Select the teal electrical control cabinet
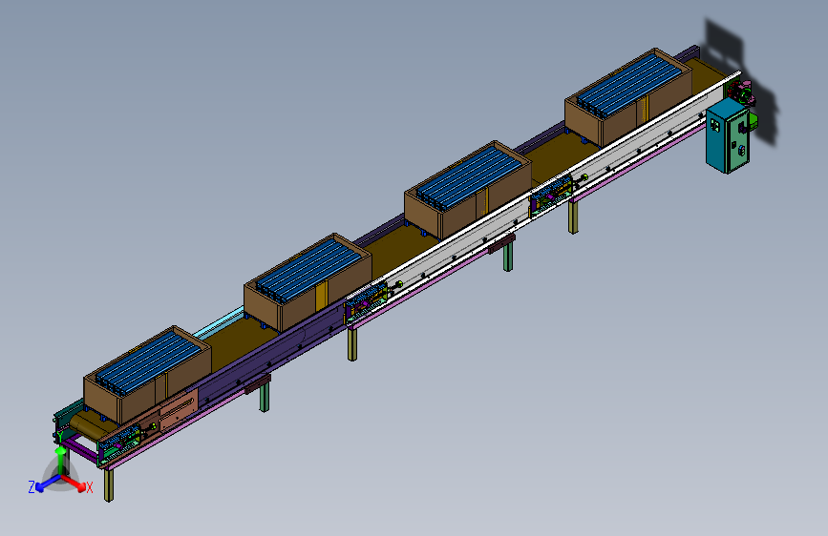The height and width of the screenshot is (536, 828). tap(727, 135)
